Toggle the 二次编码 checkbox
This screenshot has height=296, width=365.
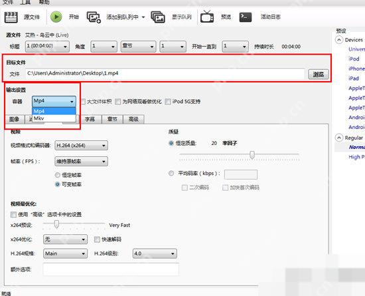pyautogui.click(x=184, y=188)
